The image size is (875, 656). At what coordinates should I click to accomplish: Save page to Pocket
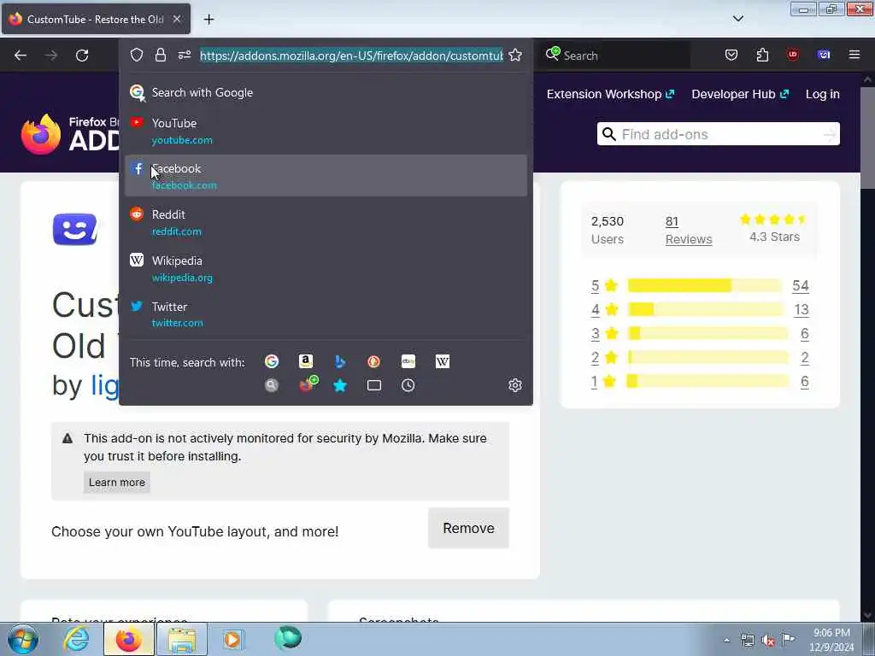tap(731, 55)
